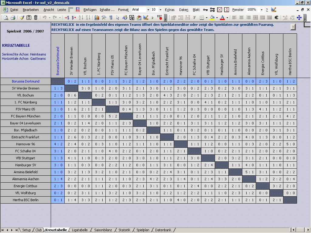Click the first red crossed box icon
This screenshot has height=233, width=311.
pyautogui.click(x=220, y=10)
